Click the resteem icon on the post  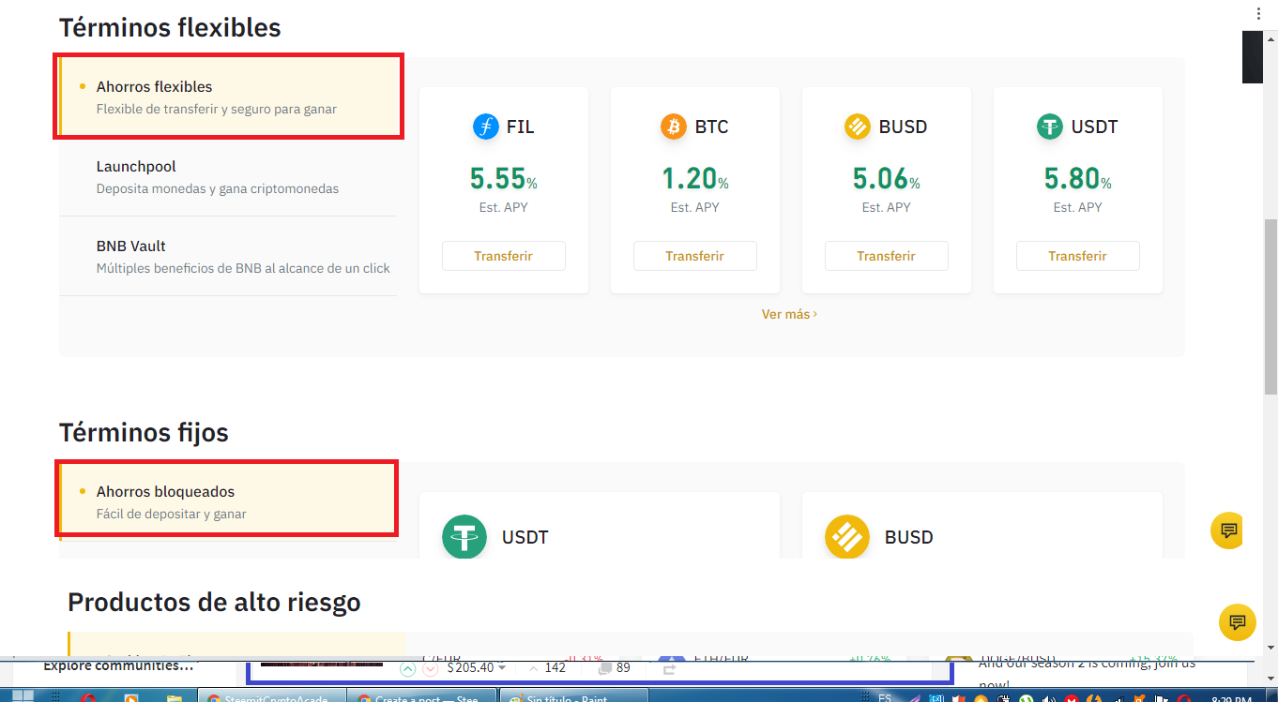(x=669, y=669)
